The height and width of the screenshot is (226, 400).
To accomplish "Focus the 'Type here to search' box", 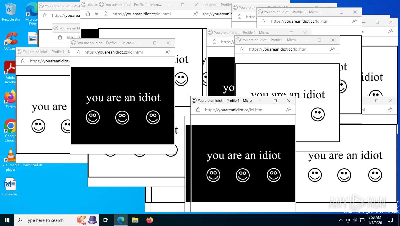I will coord(57,220).
